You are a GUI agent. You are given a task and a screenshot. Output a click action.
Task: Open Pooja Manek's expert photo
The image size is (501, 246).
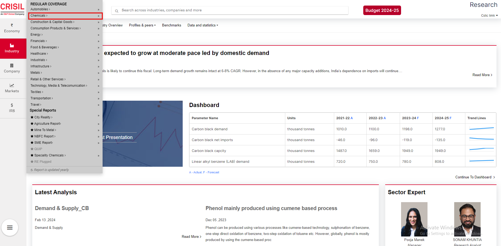pyautogui.click(x=414, y=219)
